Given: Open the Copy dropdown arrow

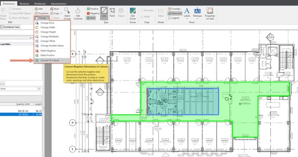Looking at the screenshot, I should (61, 13).
